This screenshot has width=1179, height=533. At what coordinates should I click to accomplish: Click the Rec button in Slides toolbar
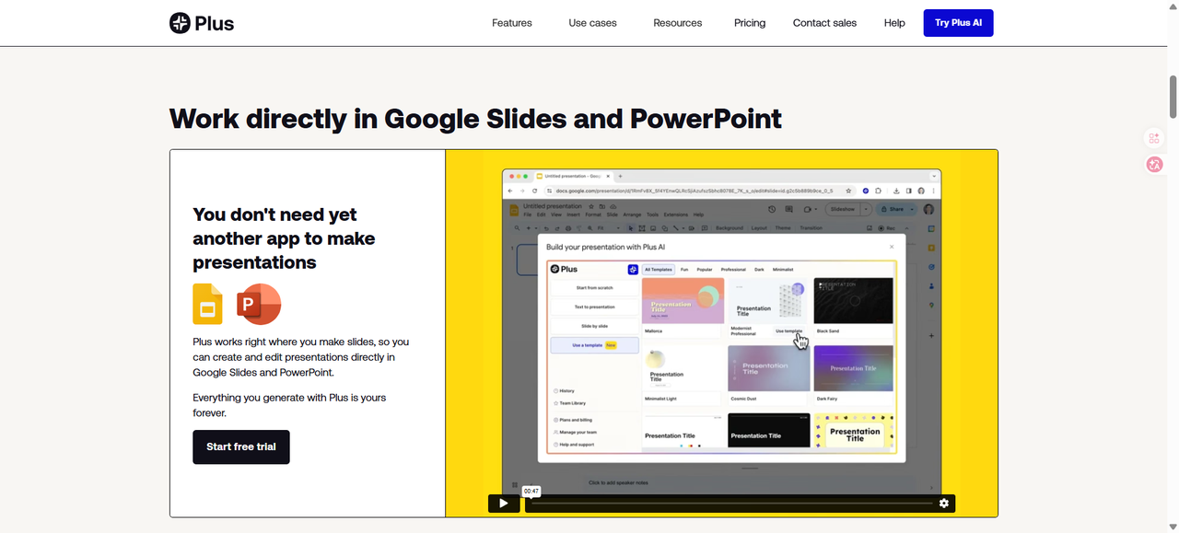888,227
